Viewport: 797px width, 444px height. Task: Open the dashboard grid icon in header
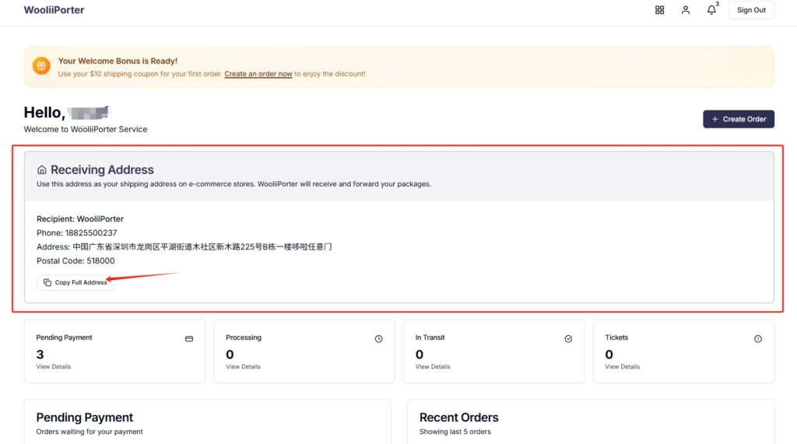659,9
